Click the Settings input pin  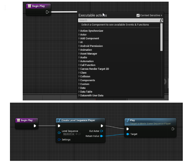coord(59,140)
